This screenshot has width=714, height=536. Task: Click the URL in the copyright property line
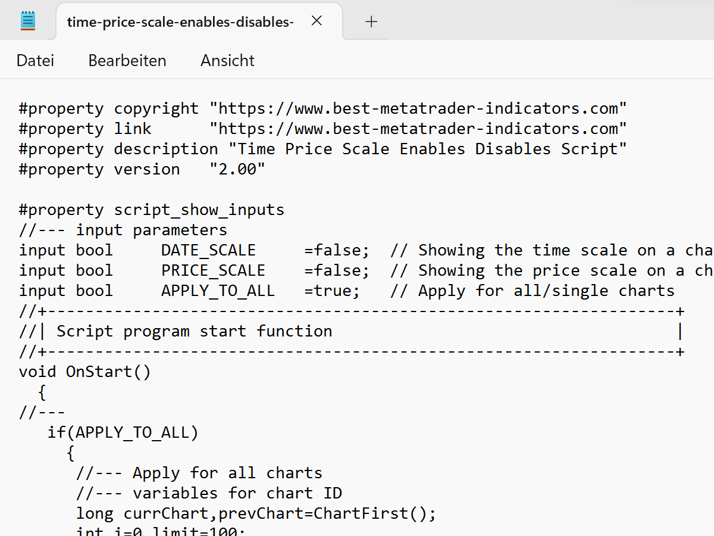pos(418,109)
